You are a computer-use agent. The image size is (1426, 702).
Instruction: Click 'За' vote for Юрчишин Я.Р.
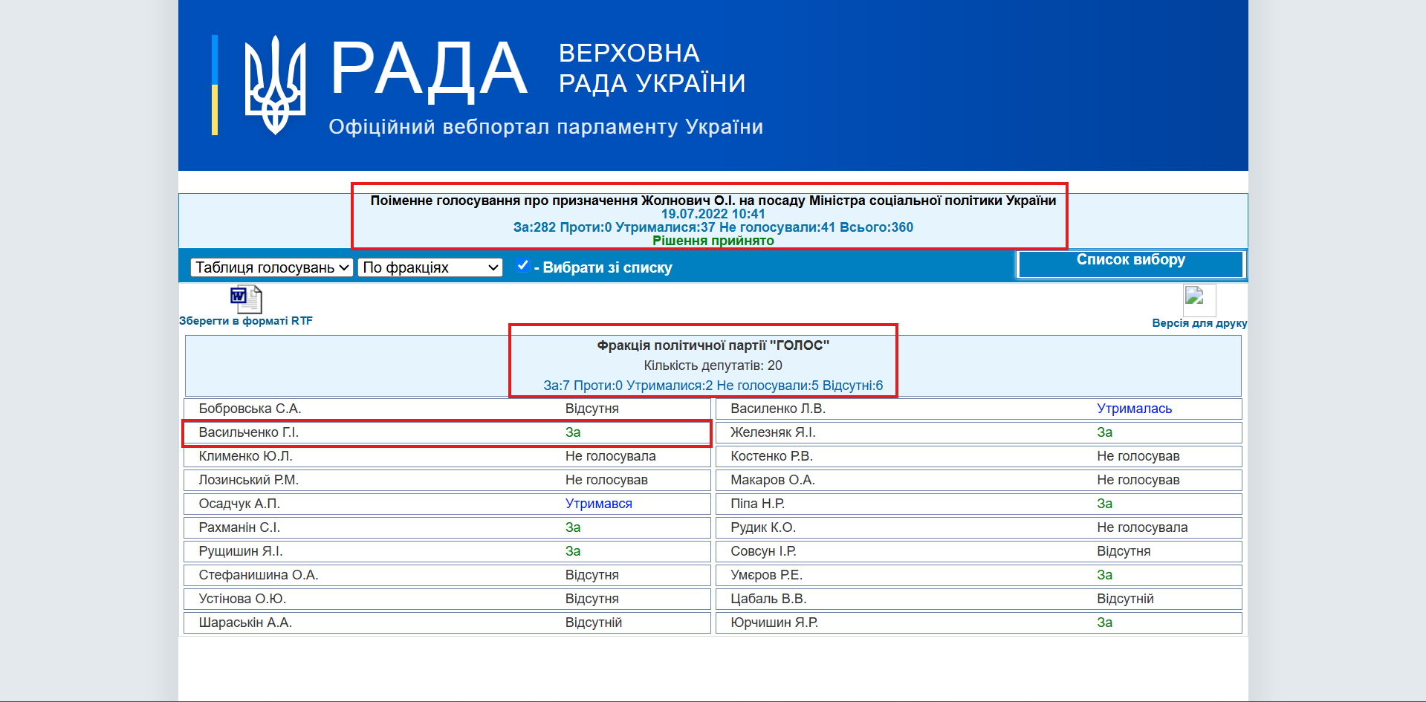pyautogui.click(x=1105, y=623)
